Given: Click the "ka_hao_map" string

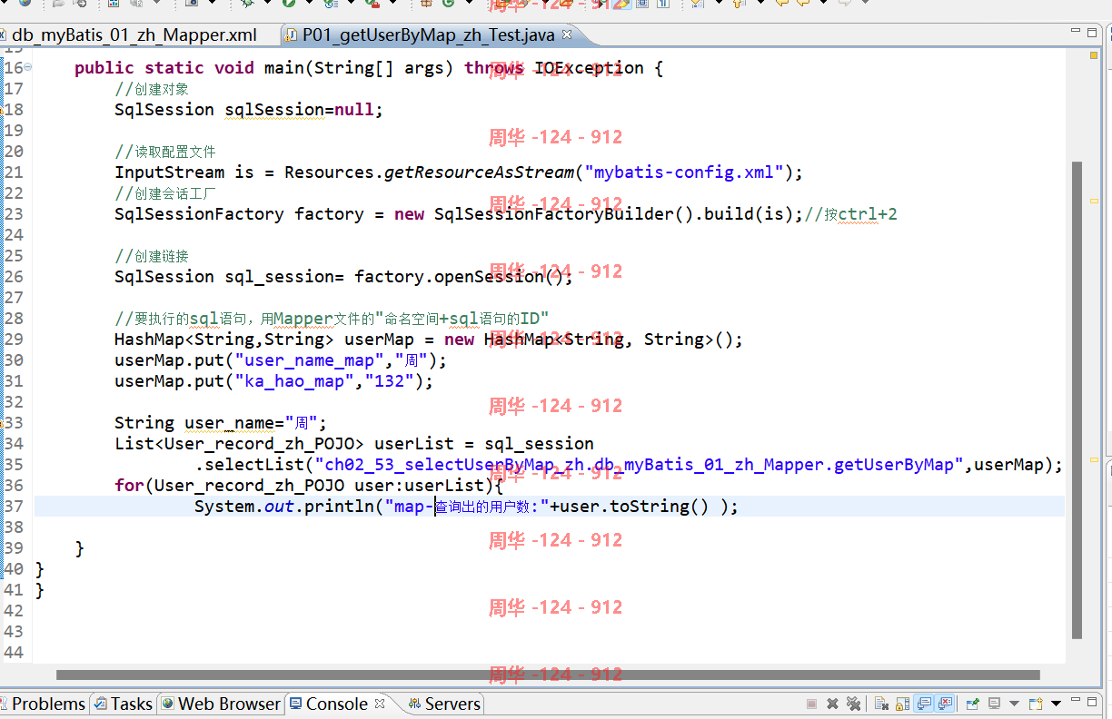Looking at the screenshot, I should [294, 381].
